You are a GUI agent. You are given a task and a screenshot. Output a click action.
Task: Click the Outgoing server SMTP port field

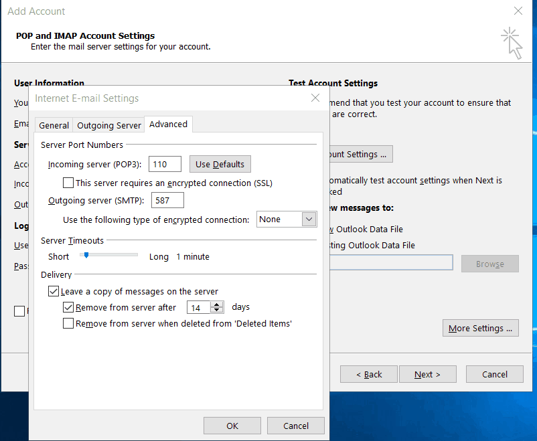[167, 200]
